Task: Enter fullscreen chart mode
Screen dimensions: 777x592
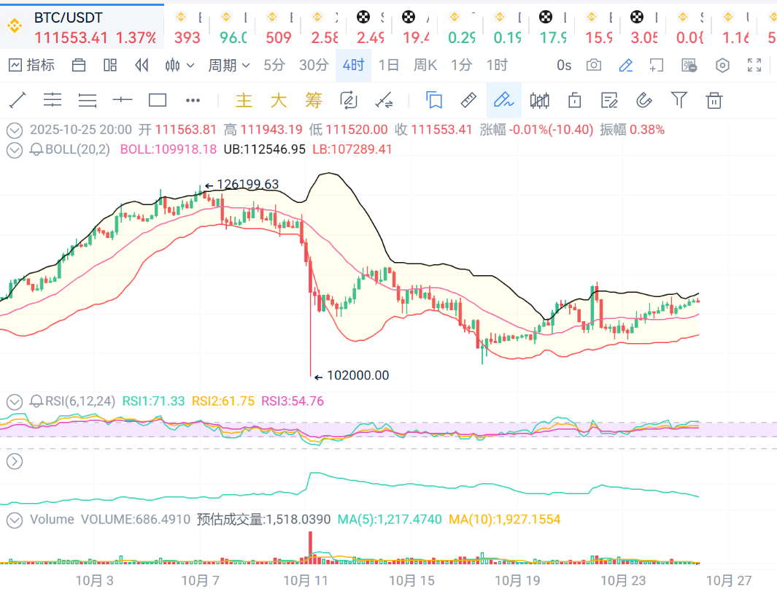Action: pyautogui.click(x=754, y=65)
